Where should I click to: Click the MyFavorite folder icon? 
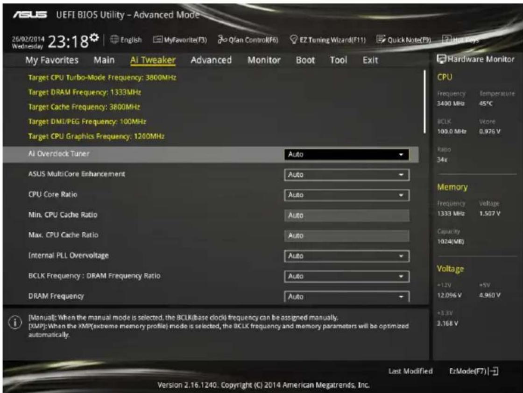pyautogui.click(x=157, y=40)
